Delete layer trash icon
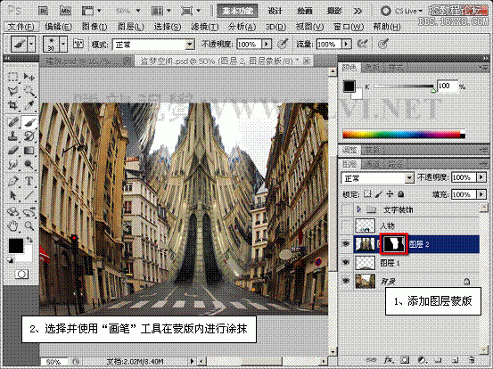This screenshot has width=493, height=369. click(472, 360)
